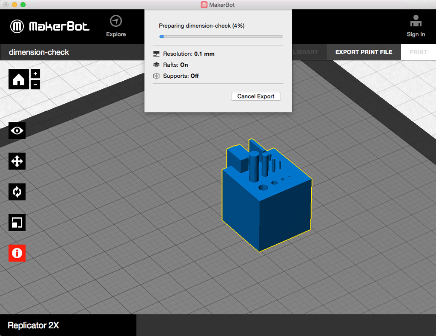
Task: Select the Rotate (Turn) tool
Action: [17, 192]
